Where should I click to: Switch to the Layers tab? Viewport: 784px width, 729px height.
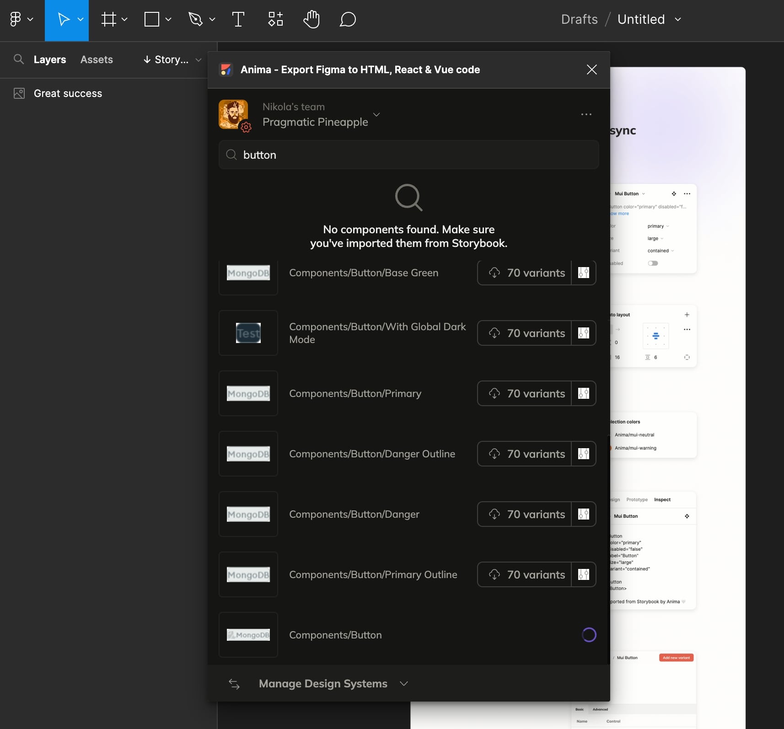(x=50, y=59)
